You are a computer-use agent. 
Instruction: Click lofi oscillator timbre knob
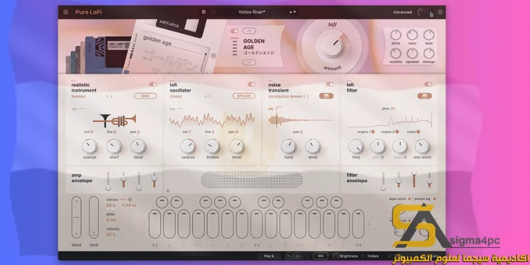tap(212, 146)
